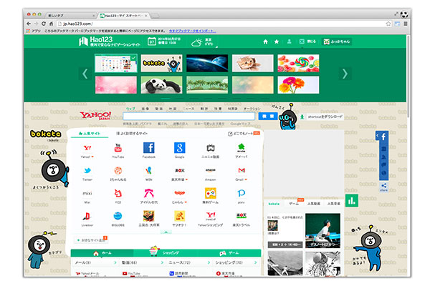Click the calendar date icon in header

click(x=152, y=41)
